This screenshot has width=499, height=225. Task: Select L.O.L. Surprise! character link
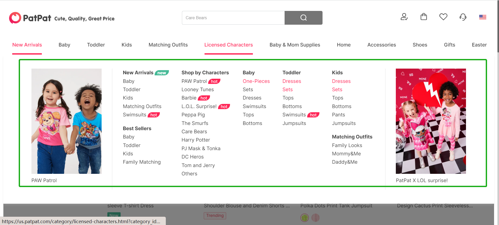(x=199, y=106)
